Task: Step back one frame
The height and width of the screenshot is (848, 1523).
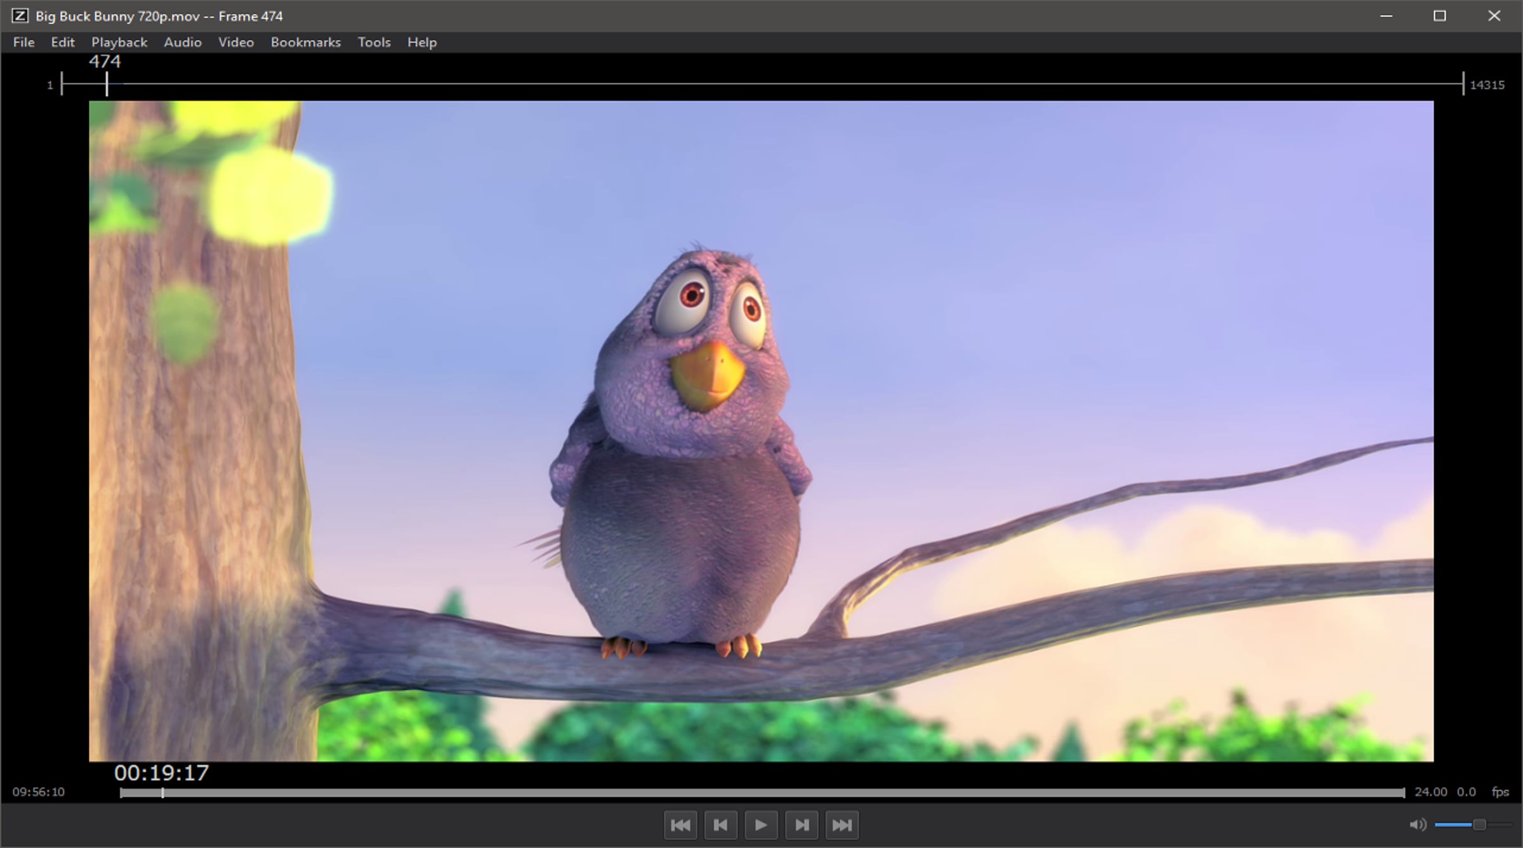Action: coord(720,825)
